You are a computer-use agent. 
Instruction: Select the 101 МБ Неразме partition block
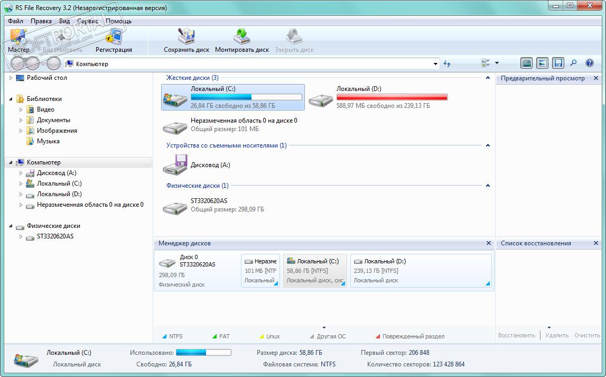pyautogui.click(x=260, y=271)
